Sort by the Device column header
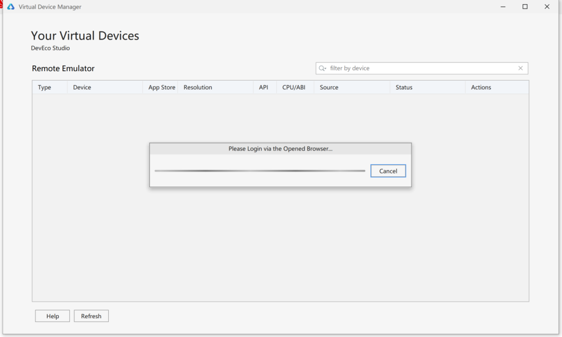562x337 pixels. 82,87
